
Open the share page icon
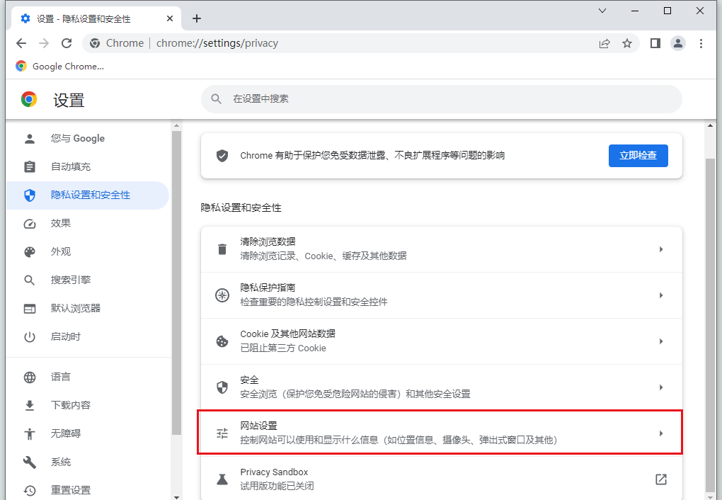[604, 43]
